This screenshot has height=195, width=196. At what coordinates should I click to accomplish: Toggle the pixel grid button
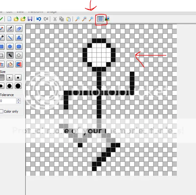coord(100,19)
